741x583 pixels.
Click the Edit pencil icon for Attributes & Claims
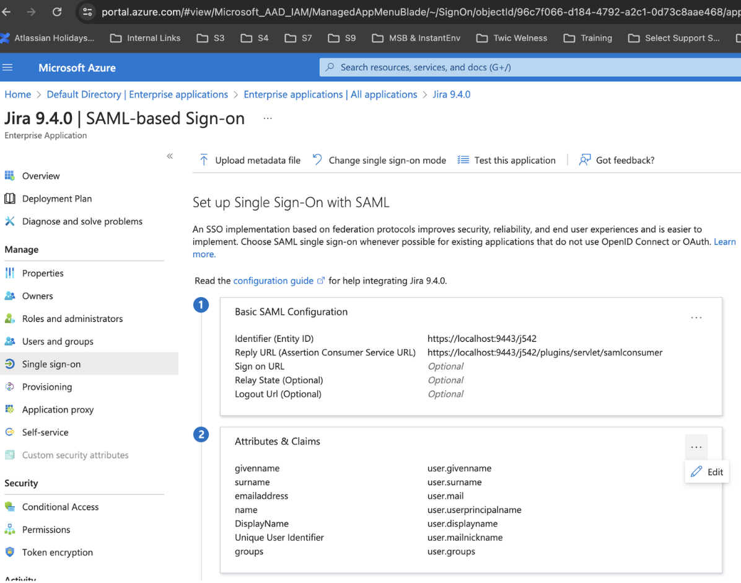[696, 472]
